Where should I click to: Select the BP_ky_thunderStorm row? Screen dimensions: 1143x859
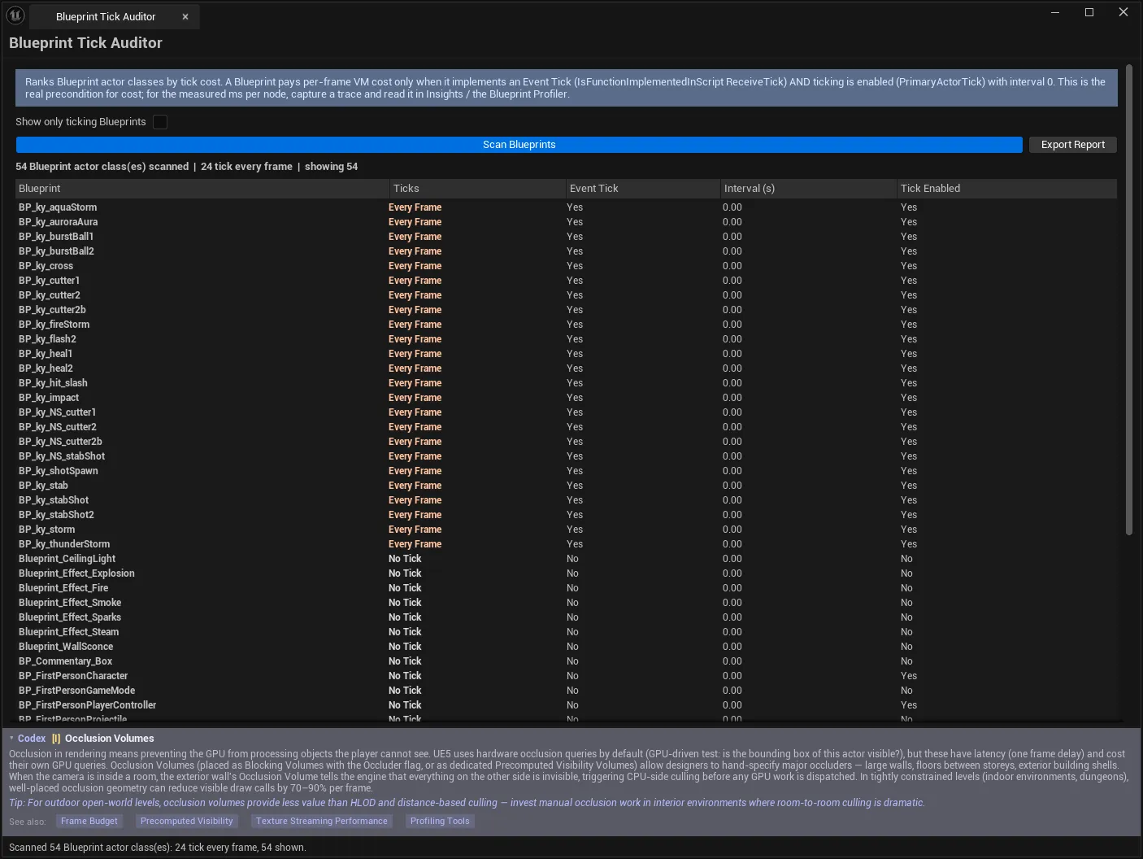tap(566, 544)
